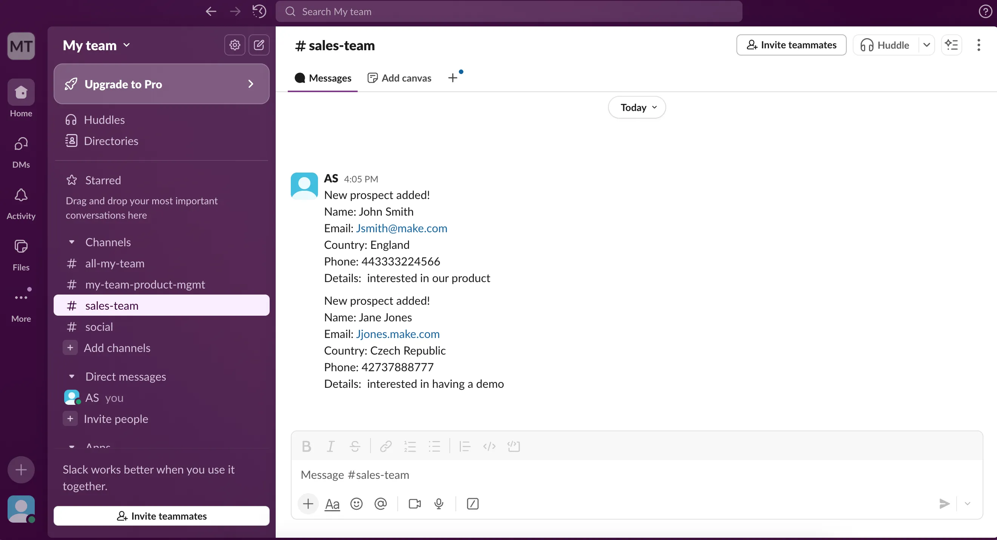Click Invite teammates in channel header
This screenshot has width=997, height=540.
[791, 45]
